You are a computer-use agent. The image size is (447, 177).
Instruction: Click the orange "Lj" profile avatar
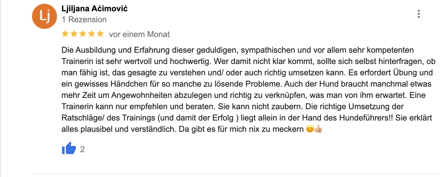[45, 16]
